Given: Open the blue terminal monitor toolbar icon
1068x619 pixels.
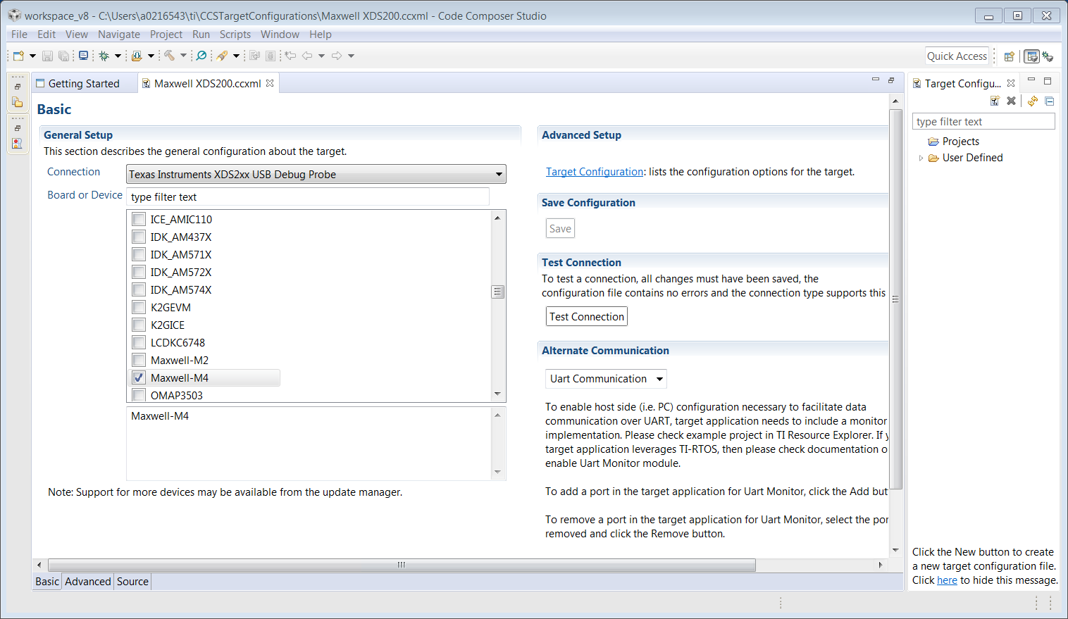Looking at the screenshot, I should (83, 56).
